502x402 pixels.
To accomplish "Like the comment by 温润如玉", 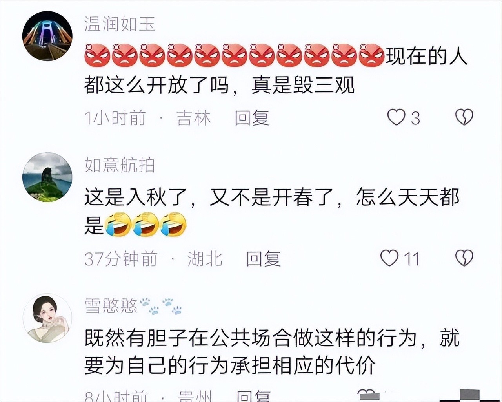I will [396, 117].
